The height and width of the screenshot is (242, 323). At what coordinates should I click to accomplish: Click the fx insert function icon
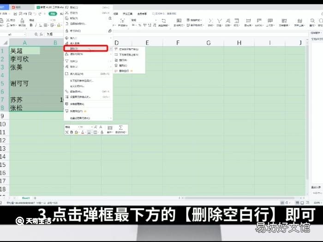coord(41,35)
